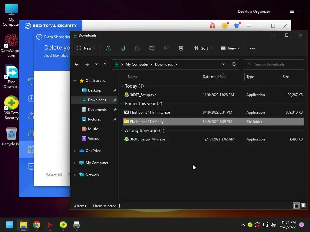Click the volume speaker tray icon

click(x=273, y=225)
